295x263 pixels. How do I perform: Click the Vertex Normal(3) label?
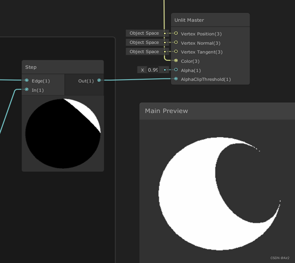click(201, 43)
